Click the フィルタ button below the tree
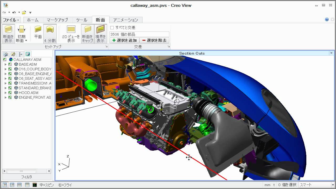This screenshot has width=336, height=189. (27, 177)
